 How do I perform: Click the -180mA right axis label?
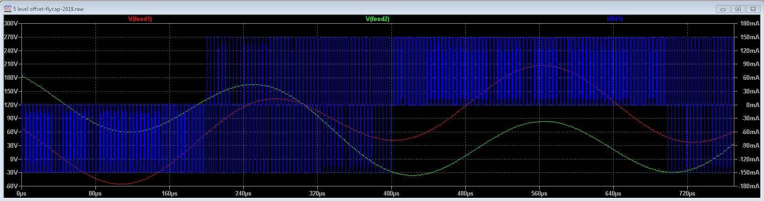748,186
